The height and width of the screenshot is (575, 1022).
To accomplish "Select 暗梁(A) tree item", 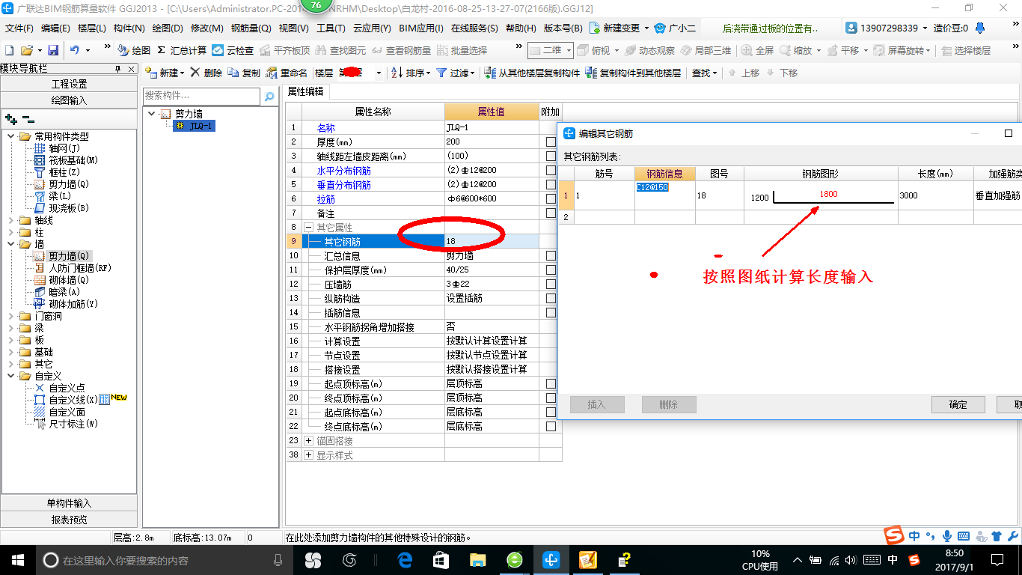I will pos(64,292).
